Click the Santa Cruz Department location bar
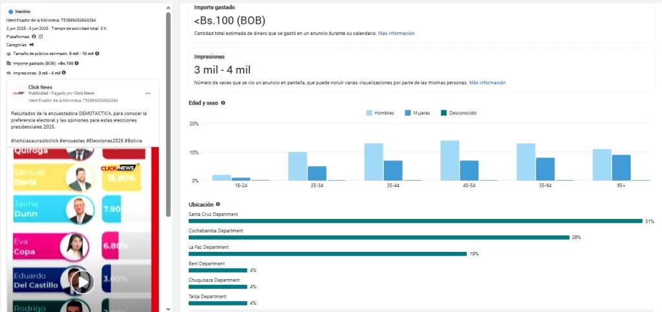The height and width of the screenshot is (312, 662). click(x=415, y=221)
